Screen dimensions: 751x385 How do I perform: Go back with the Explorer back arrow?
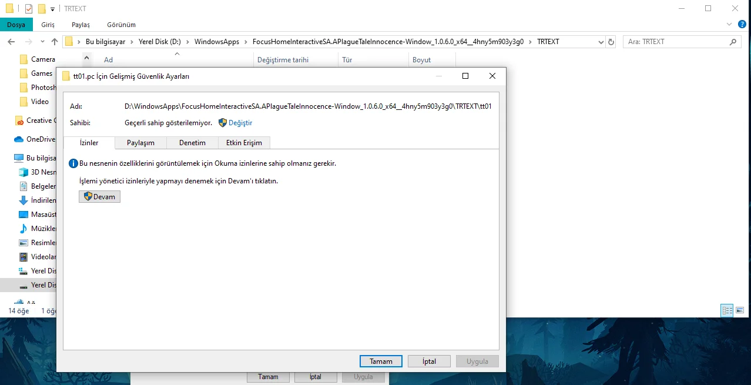pos(12,42)
